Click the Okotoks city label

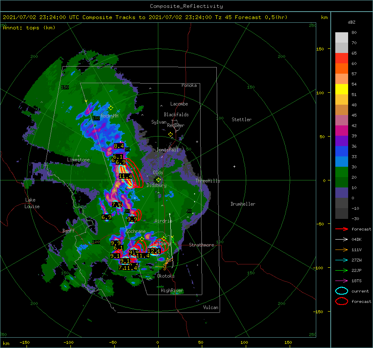166,276
